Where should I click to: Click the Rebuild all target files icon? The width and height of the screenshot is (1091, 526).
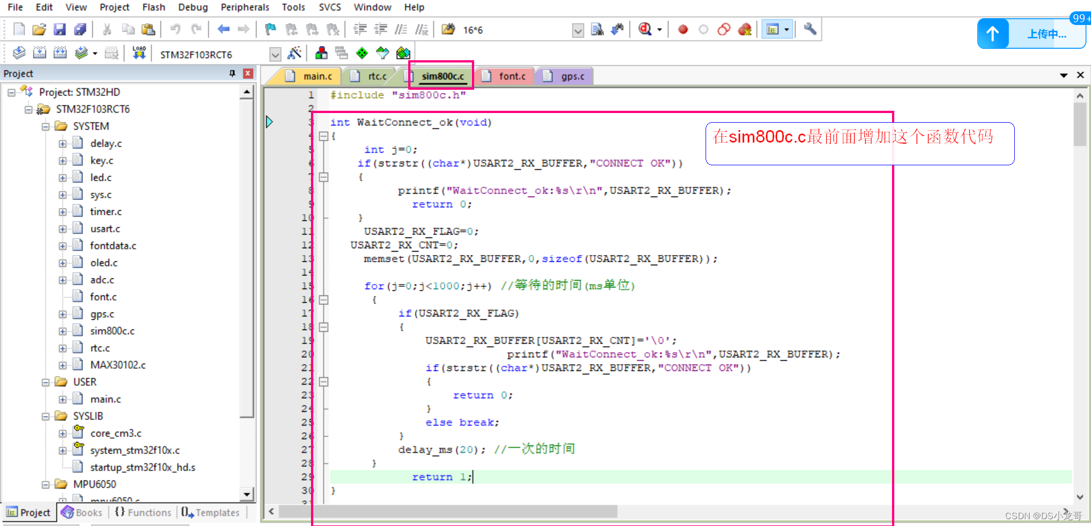(60, 53)
